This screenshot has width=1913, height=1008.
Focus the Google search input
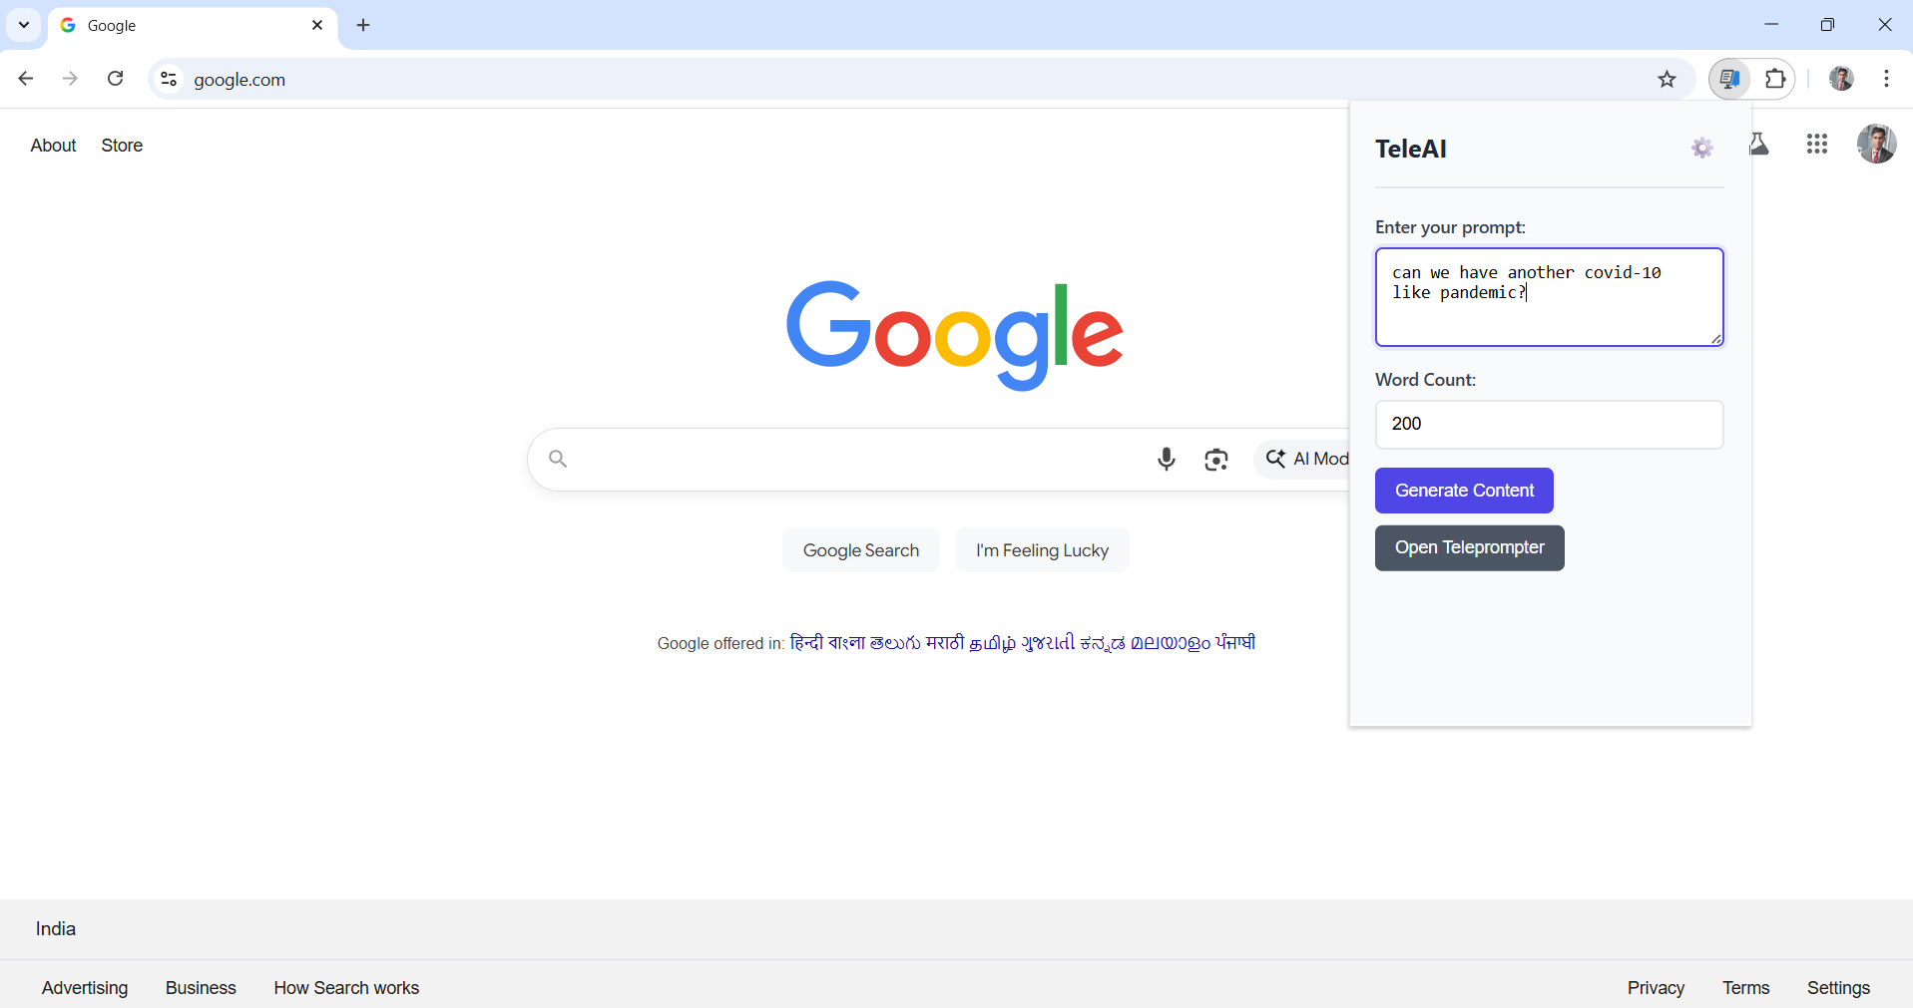(x=858, y=459)
